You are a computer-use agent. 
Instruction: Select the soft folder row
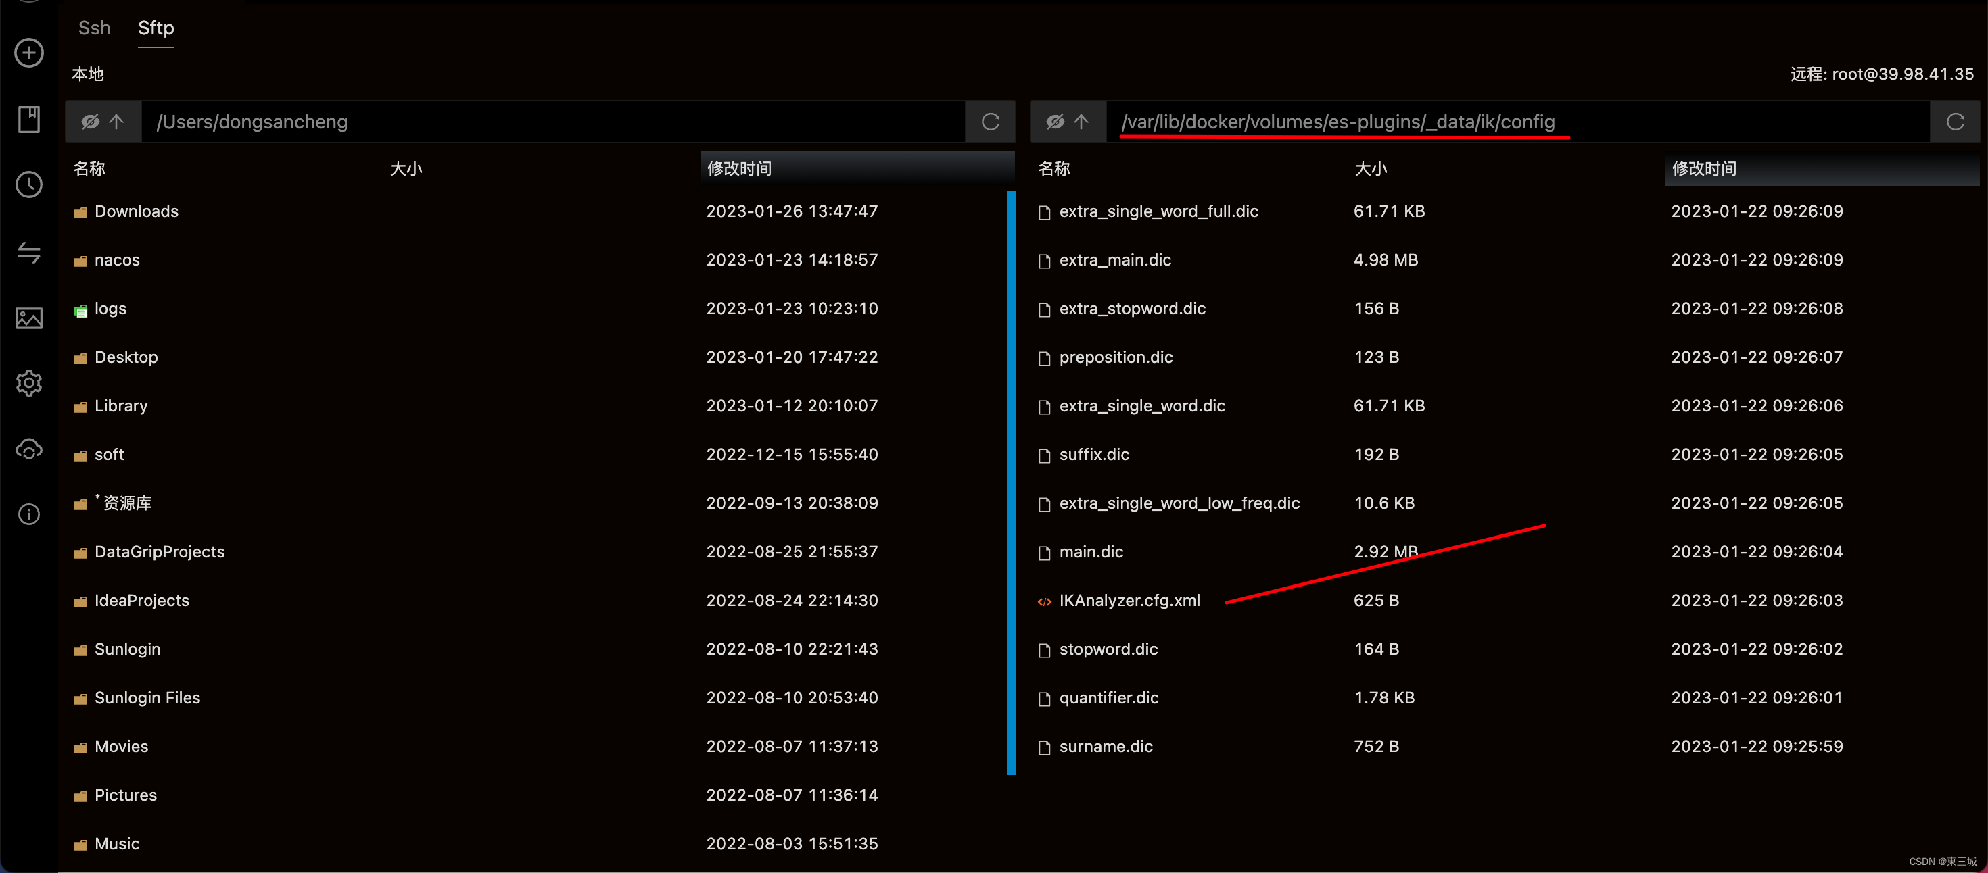pyautogui.click(x=536, y=454)
